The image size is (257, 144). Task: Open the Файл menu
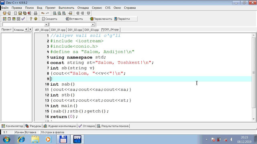[5, 8]
